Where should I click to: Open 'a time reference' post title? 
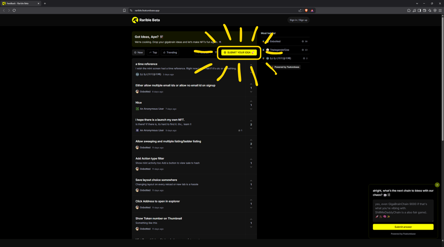pos(146,64)
